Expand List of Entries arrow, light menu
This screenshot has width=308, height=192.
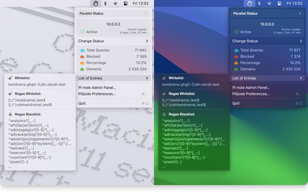click(147, 78)
